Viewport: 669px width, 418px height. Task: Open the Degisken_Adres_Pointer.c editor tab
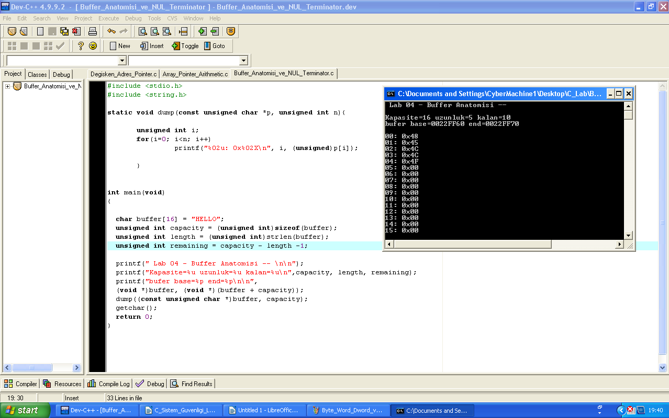pos(124,74)
